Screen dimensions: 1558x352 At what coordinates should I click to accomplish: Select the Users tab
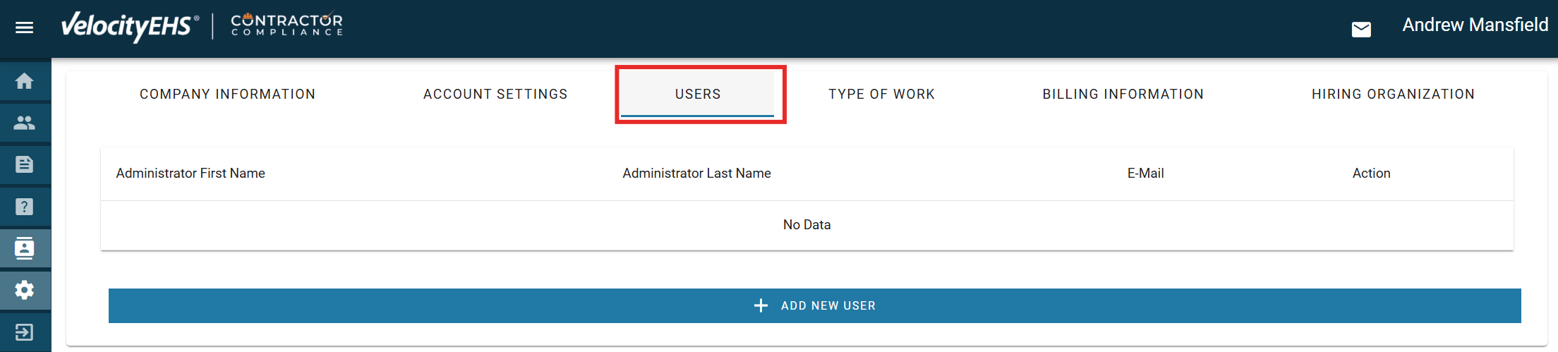(x=698, y=94)
